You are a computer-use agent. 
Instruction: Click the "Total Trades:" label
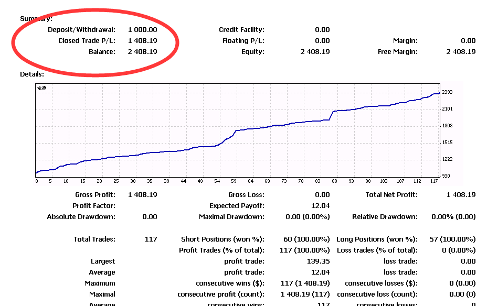pyautogui.click(x=94, y=239)
